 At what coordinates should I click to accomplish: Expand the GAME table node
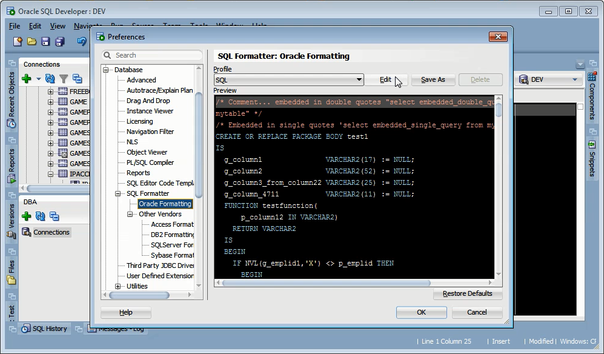coord(50,102)
